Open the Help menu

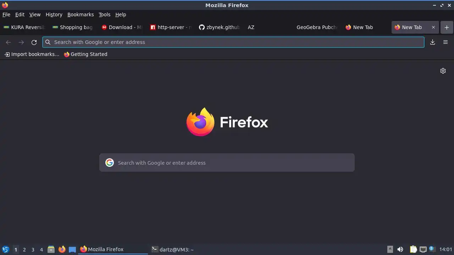click(121, 15)
